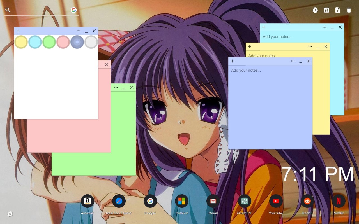Go to the YouTube shortcut
359x224 pixels.
[276, 201]
